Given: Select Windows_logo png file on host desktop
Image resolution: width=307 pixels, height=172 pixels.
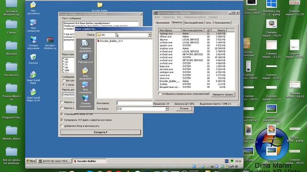Looking at the screenshot, I should click(x=272, y=8).
